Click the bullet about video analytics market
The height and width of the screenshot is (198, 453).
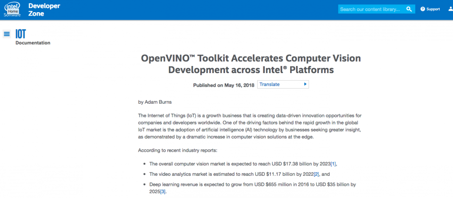click(240, 174)
